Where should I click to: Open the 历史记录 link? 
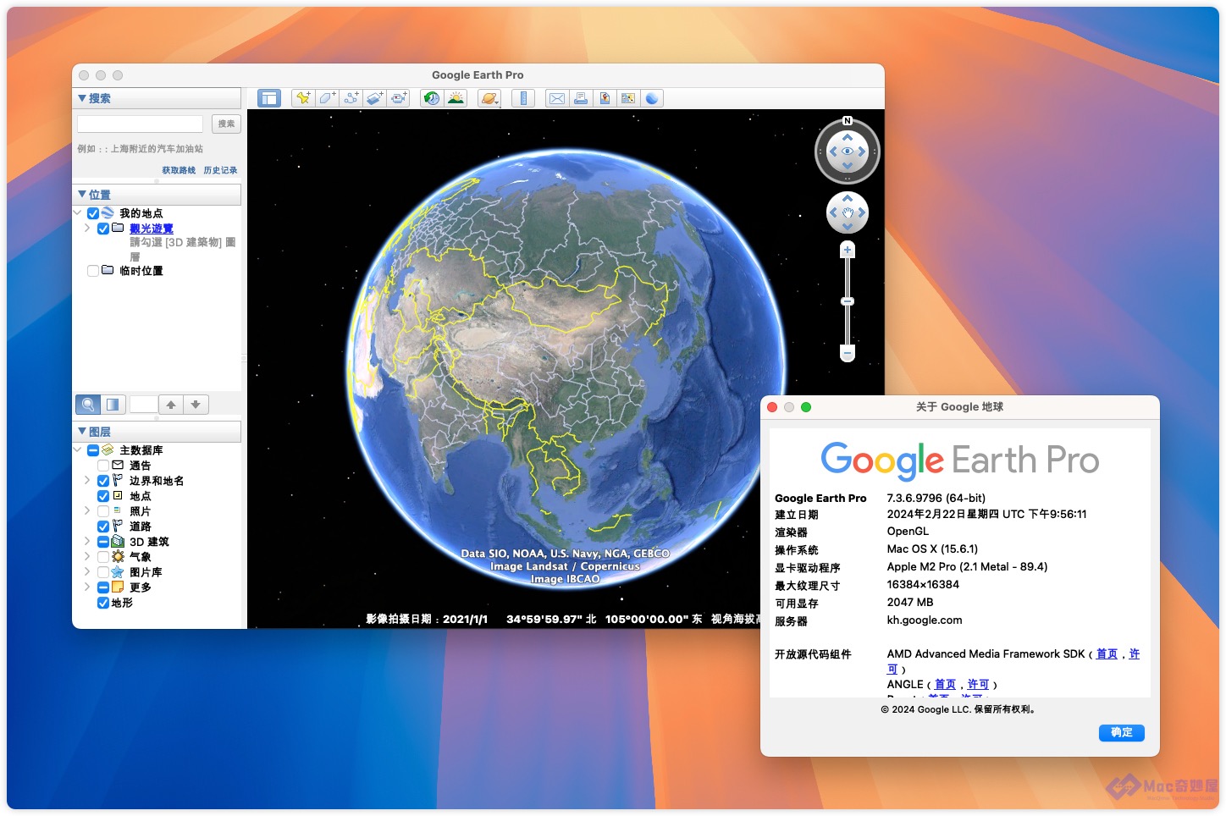pyautogui.click(x=220, y=170)
